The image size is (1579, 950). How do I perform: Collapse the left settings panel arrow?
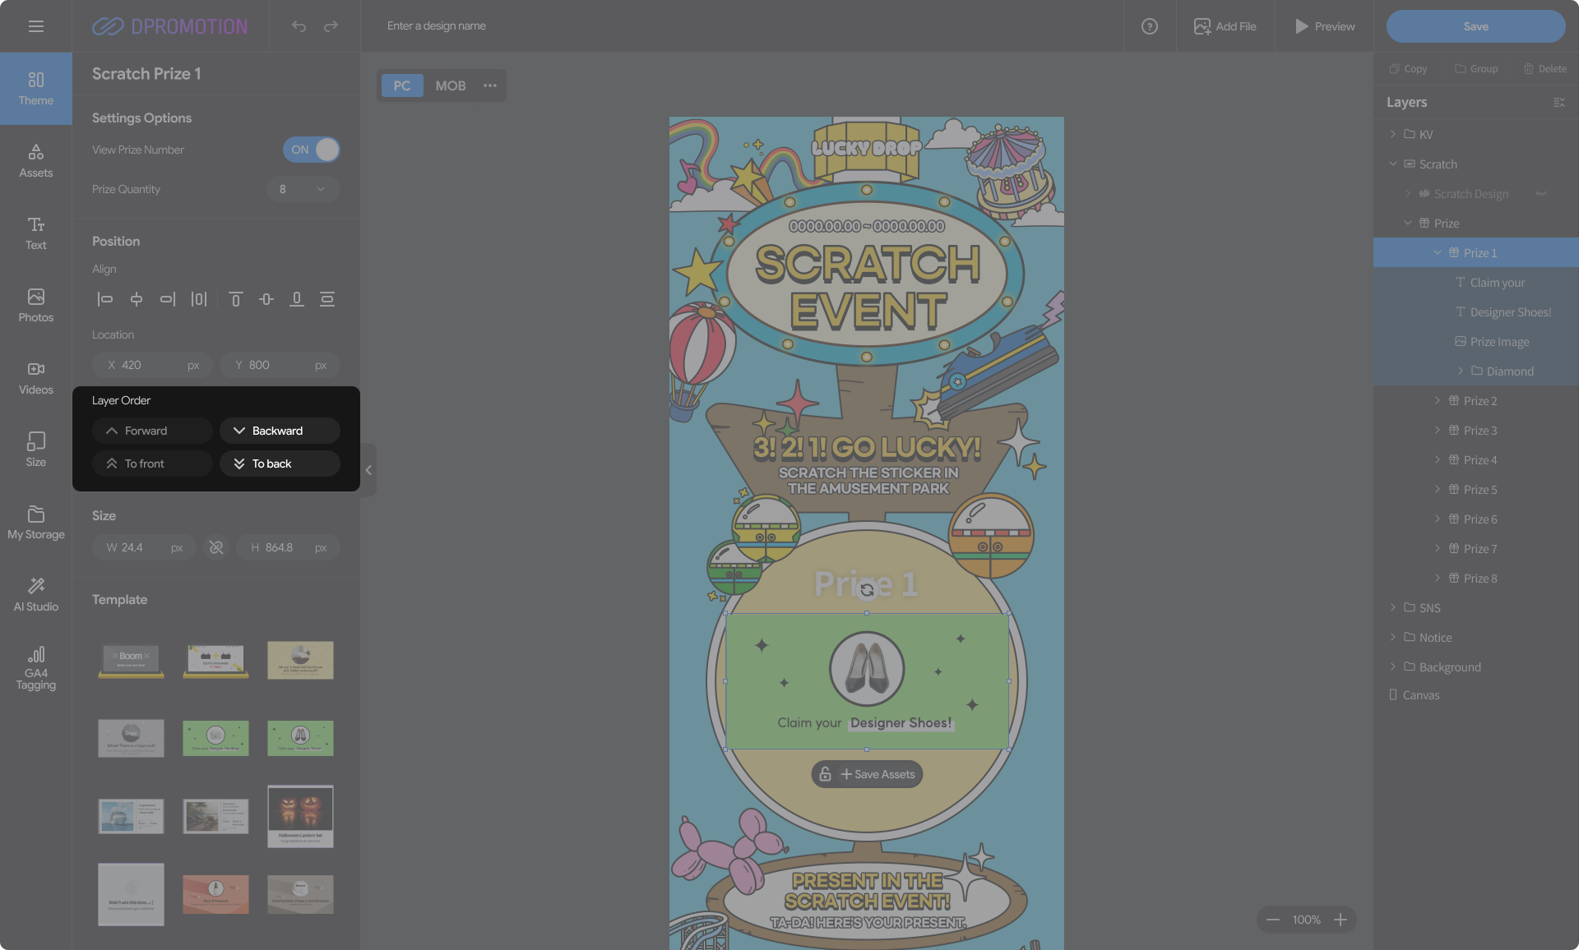coord(368,470)
